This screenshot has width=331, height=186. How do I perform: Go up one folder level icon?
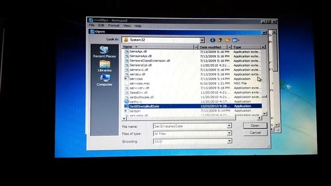tap(220, 40)
